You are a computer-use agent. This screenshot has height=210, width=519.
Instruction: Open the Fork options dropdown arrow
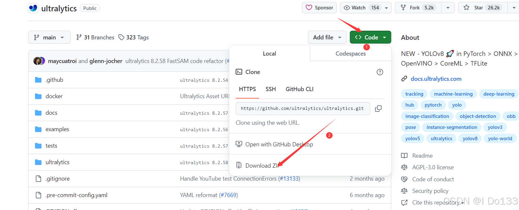[448, 8]
